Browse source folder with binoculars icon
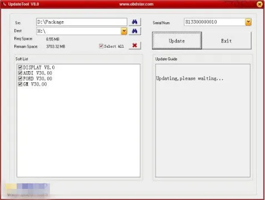The height and width of the screenshot is (200, 265). [x=134, y=22]
